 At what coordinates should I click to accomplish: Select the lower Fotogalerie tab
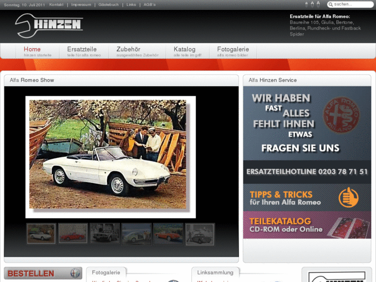pos(106,273)
